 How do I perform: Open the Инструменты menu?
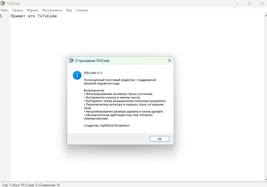tap(52, 10)
